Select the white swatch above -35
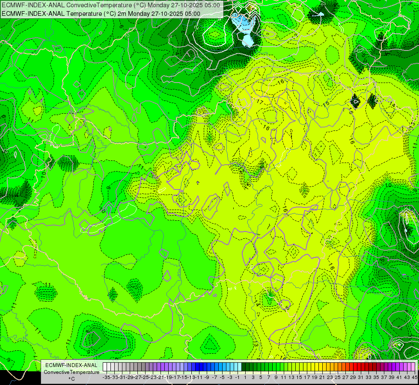This screenshot has width=419, height=385. point(105,367)
